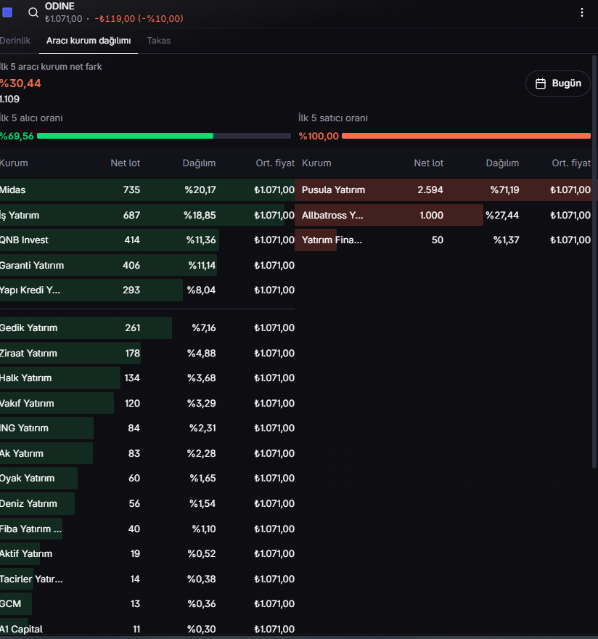598x639 pixels.
Task: Select the Yapı Kredi Y... row
Action: tap(147, 290)
